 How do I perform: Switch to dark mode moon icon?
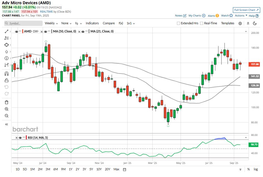255,23
